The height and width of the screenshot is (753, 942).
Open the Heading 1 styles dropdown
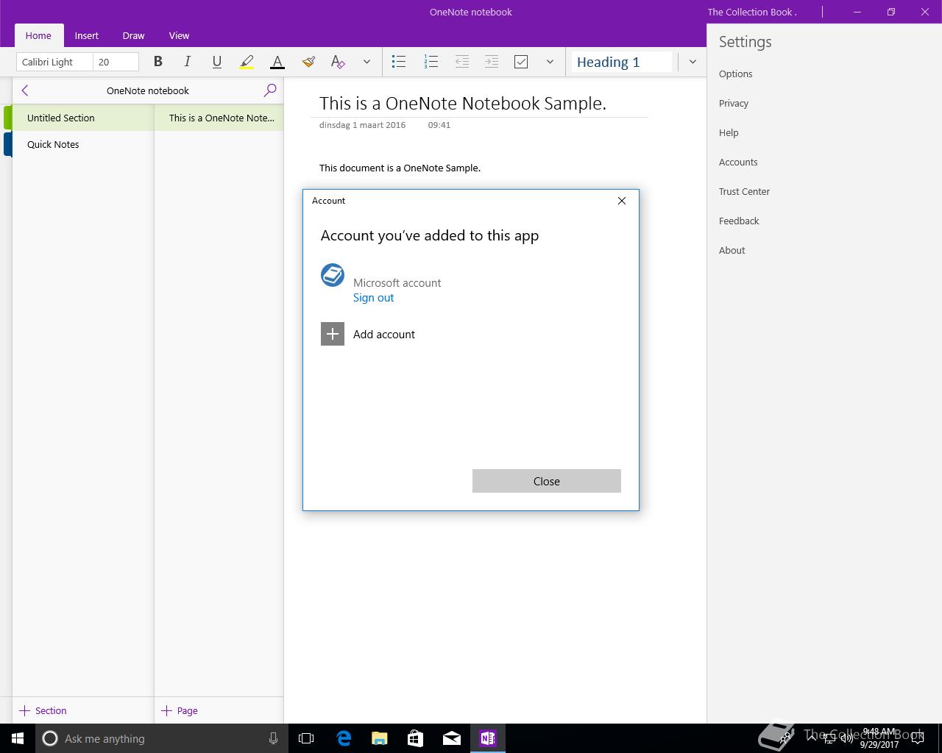pyautogui.click(x=693, y=62)
